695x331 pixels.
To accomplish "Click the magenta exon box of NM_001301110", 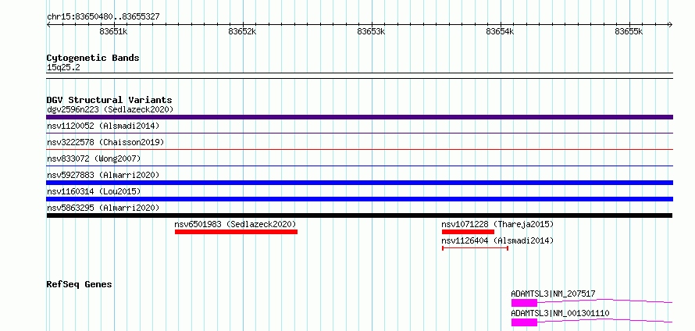I will click(x=524, y=322).
